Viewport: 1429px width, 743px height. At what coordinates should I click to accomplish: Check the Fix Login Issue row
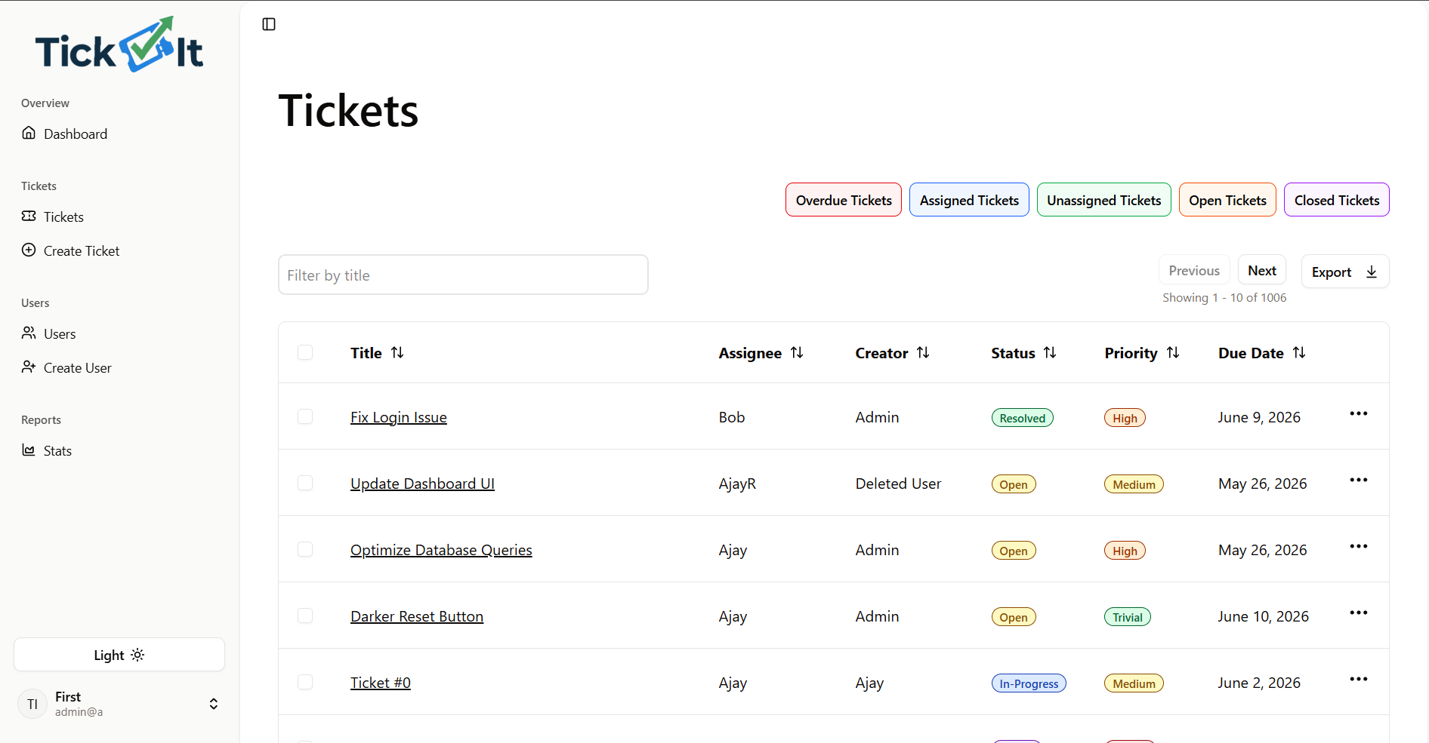pyautogui.click(x=305, y=416)
